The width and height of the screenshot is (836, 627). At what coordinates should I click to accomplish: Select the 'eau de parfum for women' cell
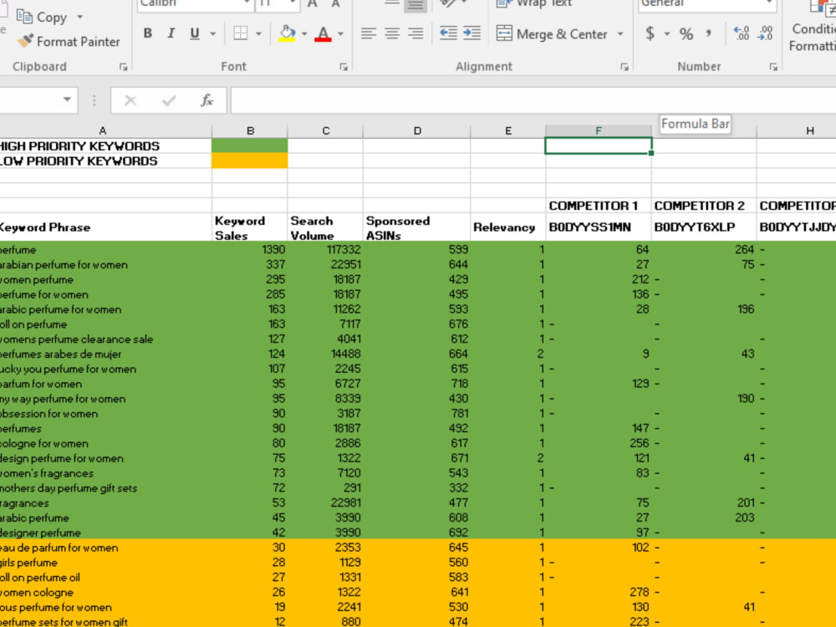[x=105, y=548]
